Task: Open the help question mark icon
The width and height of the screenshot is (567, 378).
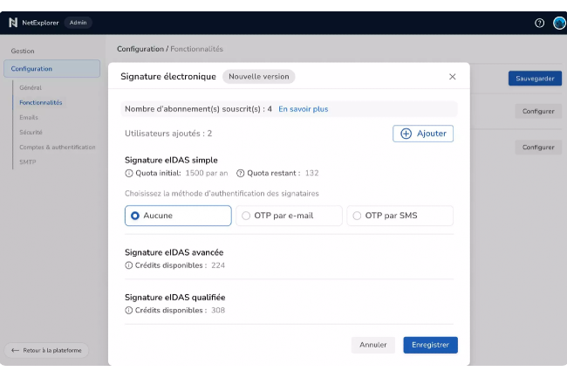Action: [539, 23]
